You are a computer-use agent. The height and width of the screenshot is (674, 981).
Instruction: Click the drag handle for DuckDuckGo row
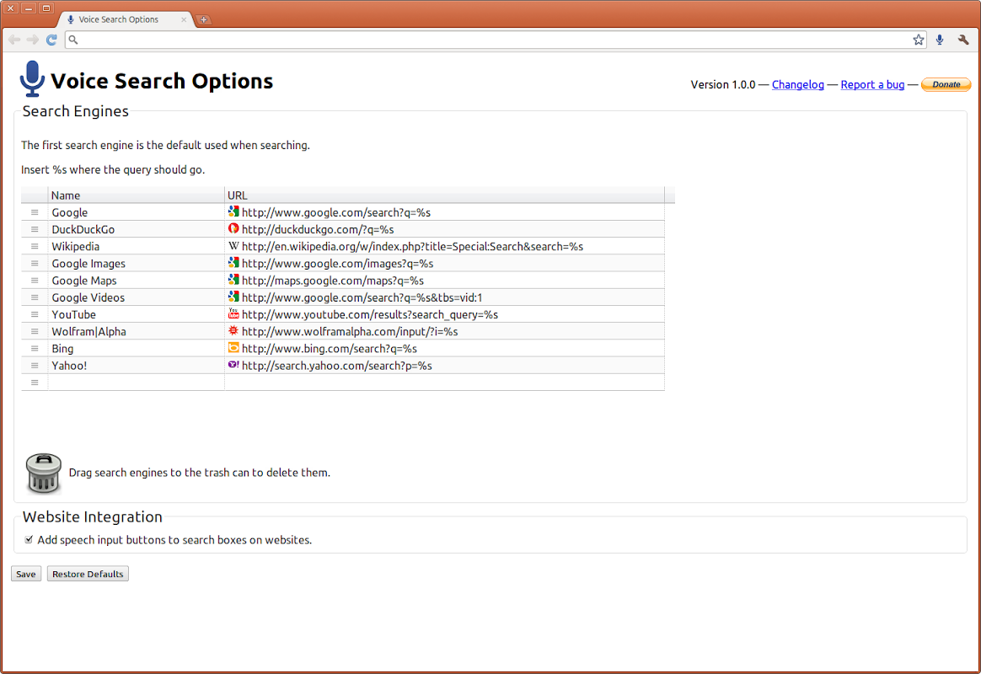coord(35,229)
